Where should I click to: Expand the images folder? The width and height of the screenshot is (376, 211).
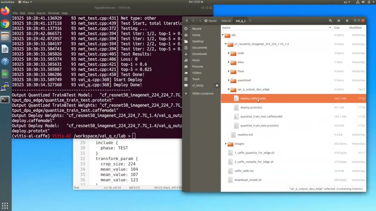pyautogui.click(x=226, y=144)
